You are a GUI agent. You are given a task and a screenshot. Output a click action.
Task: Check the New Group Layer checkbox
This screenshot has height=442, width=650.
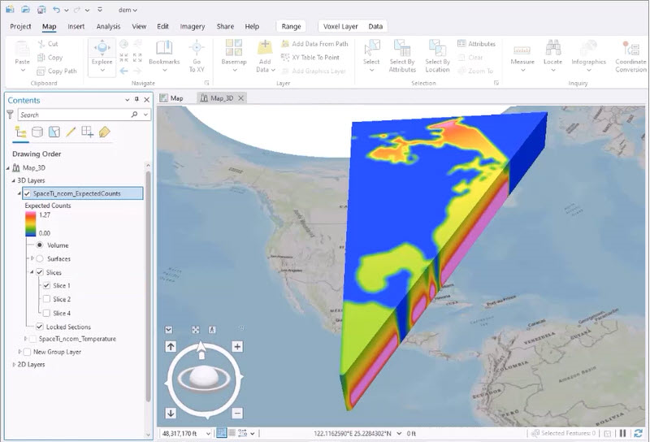tap(28, 352)
